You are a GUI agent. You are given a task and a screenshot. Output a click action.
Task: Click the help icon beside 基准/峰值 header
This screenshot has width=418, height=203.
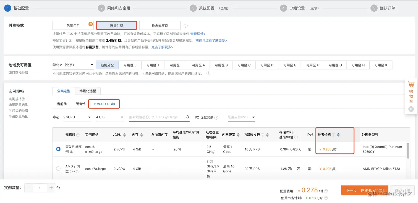coord(296,137)
